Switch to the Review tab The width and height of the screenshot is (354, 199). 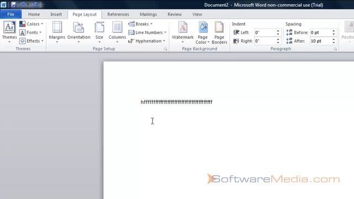pos(175,14)
